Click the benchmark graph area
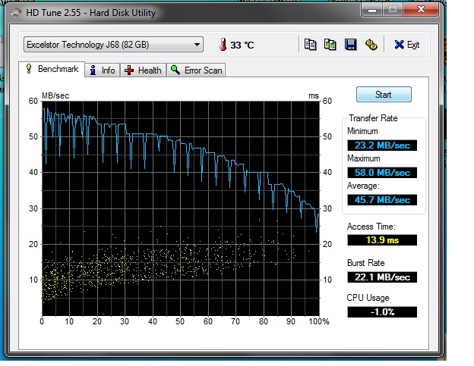474x366 pixels. (x=181, y=208)
